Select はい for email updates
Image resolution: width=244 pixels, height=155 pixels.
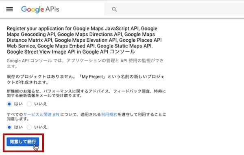pos(9,104)
